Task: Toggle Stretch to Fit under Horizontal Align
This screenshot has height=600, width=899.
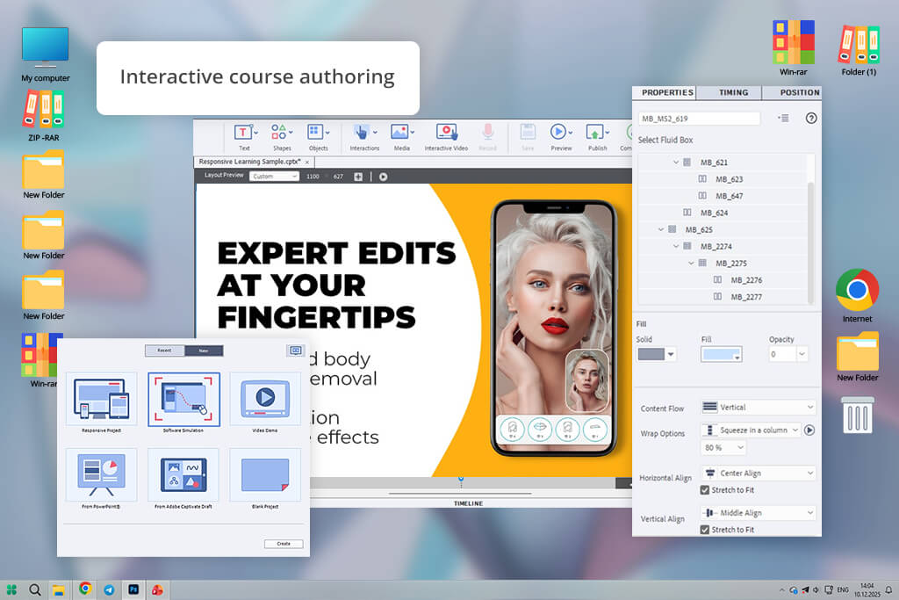Action: click(x=705, y=490)
